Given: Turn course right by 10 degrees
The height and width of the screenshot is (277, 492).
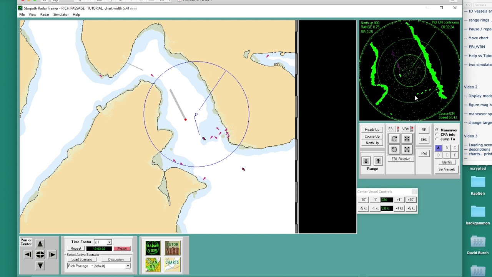Looking at the screenshot, I should click(411, 200).
